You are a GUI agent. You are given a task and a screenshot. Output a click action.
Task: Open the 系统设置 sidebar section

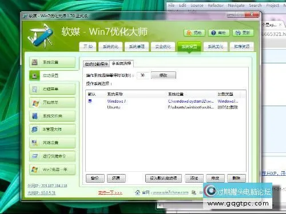point(53,62)
